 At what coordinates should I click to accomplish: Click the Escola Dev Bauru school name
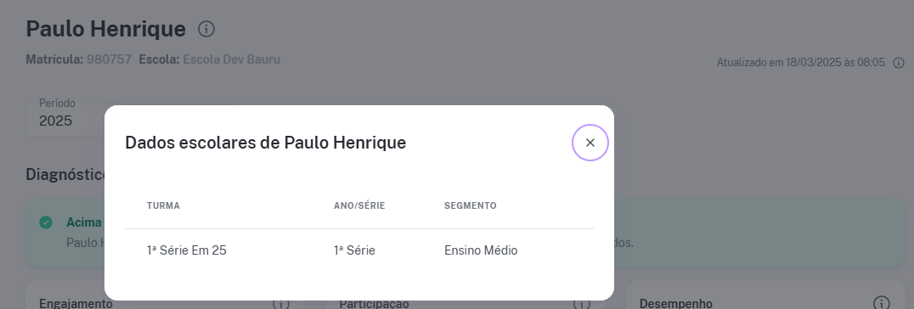(x=231, y=59)
